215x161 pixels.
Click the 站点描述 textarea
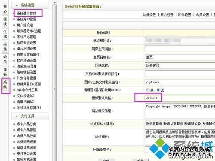(180, 137)
